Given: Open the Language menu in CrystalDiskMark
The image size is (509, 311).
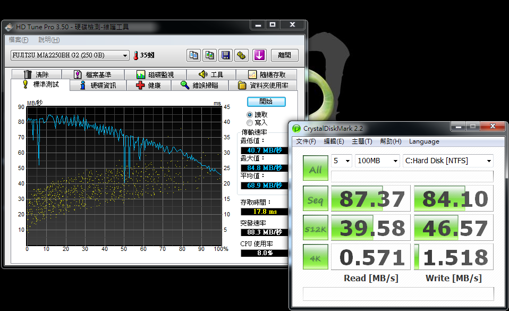Looking at the screenshot, I should tap(424, 141).
